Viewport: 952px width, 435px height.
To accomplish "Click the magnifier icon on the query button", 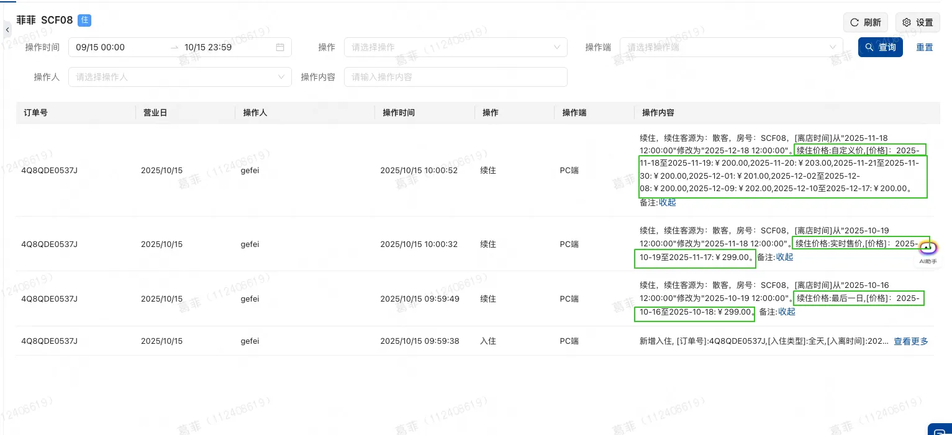I will tap(869, 47).
